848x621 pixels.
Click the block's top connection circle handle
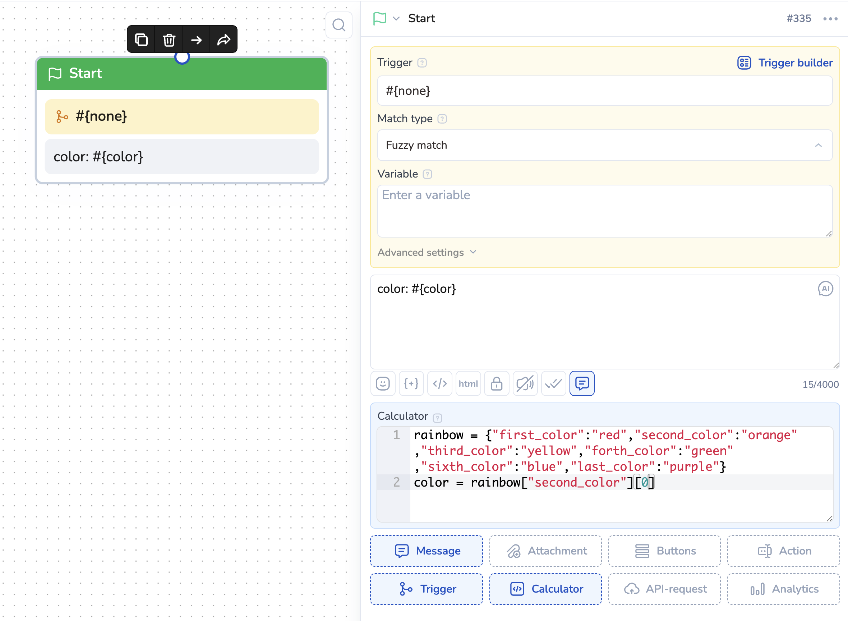point(182,57)
